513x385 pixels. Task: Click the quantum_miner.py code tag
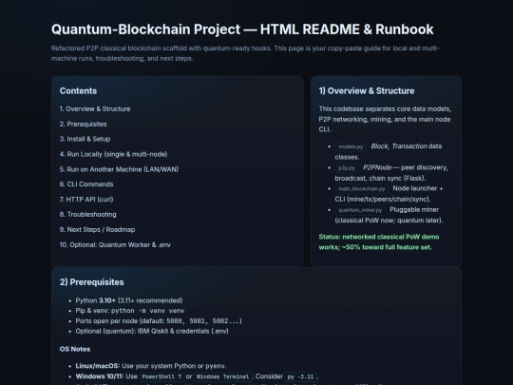(x=360, y=210)
